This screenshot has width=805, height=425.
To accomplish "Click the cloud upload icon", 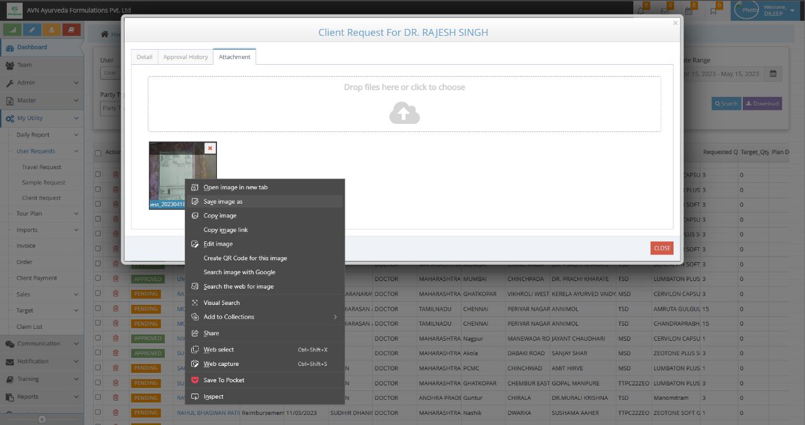I will [x=404, y=113].
